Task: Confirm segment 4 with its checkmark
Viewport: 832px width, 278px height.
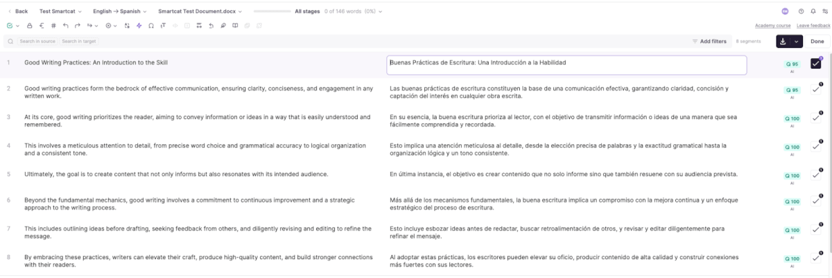Action: (816, 146)
